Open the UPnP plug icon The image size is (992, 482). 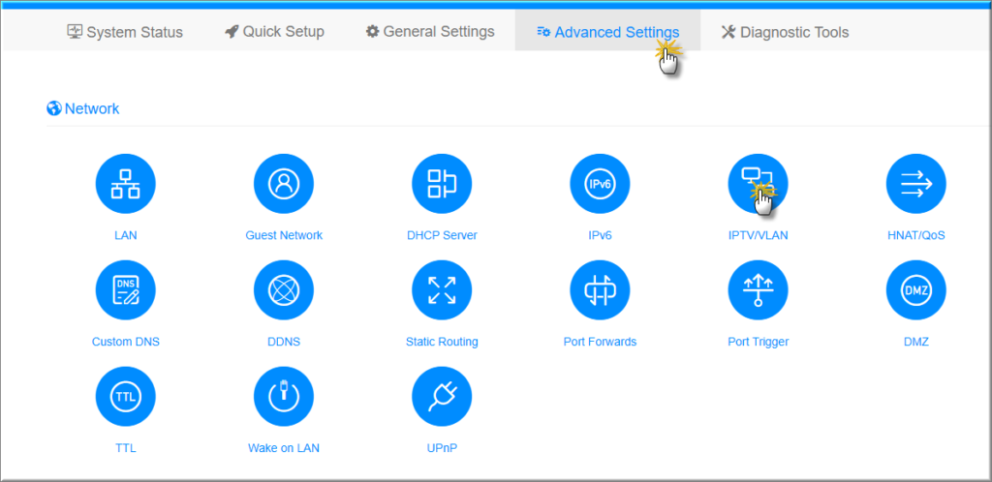click(x=442, y=397)
